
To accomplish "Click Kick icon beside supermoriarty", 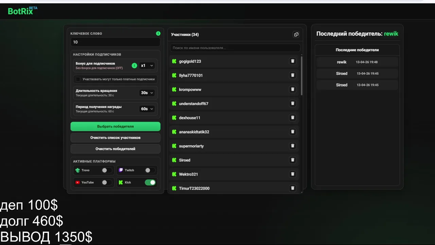I will pyautogui.click(x=174, y=146).
